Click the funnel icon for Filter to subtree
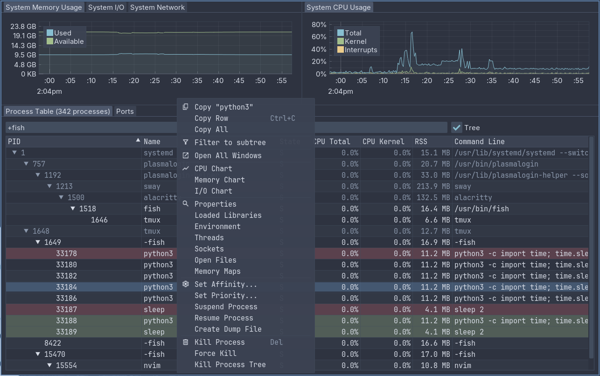 pyautogui.click(x=186, y=142)
